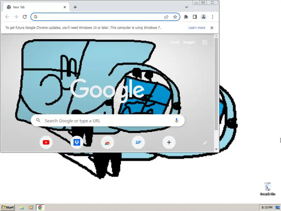Open Chrome's three-dot menu
The width and height of the screenshot is (281, 211).
213,17
